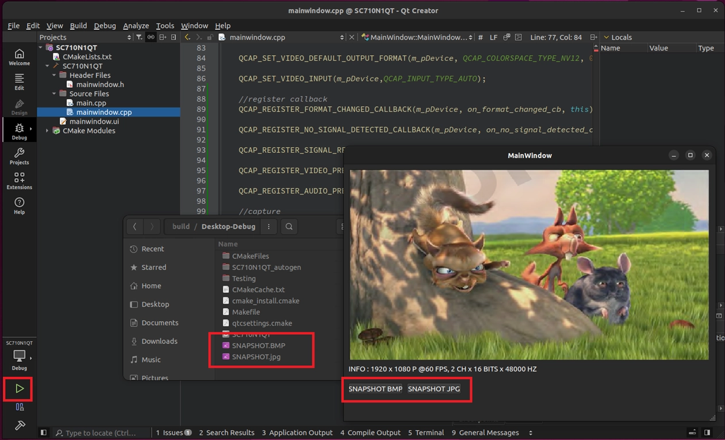Toggle the bottom output pane button
Viewport: 725px width, 440px height.
coord(693,433)
